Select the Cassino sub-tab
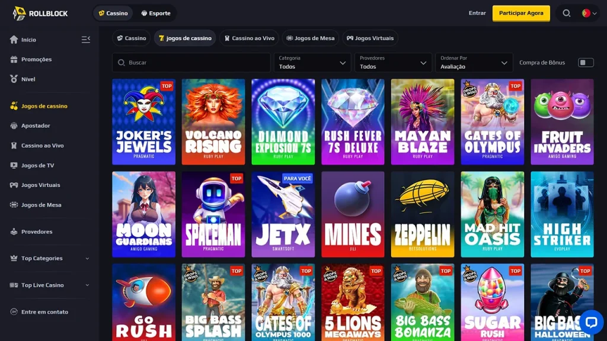The image size is (607, 341). (132, 38)
